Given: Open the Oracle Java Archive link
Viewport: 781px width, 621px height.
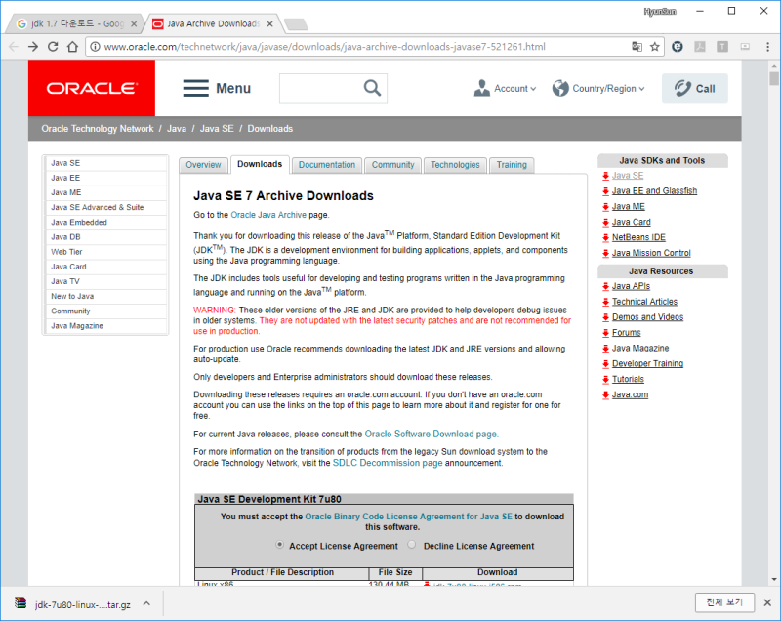Looking at the screenshot, I should (x=268, y=214).
